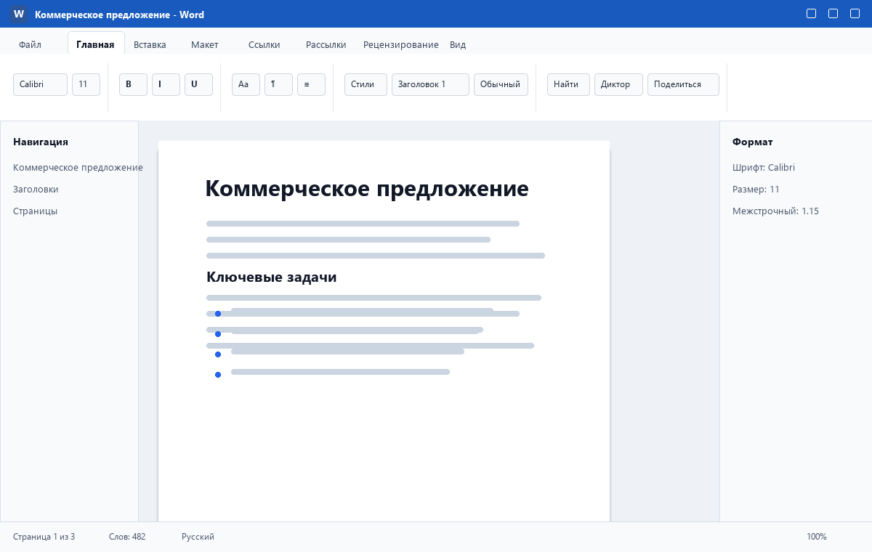Select the Макет tab
Viewport: 872px width, 552px height.
[x=205, y=44]
